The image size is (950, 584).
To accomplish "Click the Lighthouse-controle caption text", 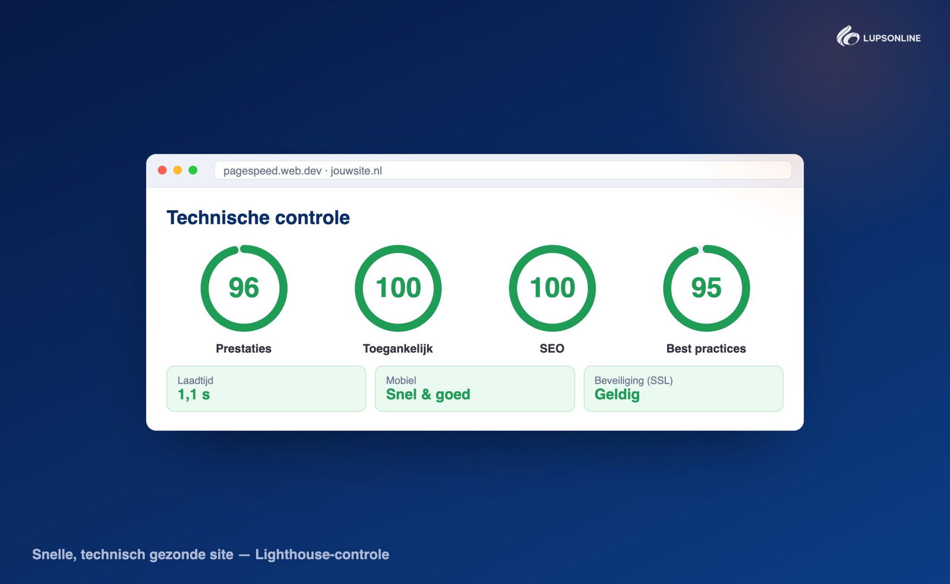I will coord(322,554).
